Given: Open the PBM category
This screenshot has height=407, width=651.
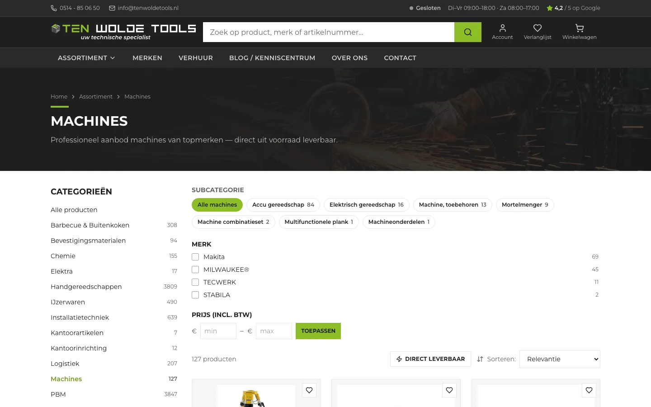Looking at the screenshot, I should 114,394.
